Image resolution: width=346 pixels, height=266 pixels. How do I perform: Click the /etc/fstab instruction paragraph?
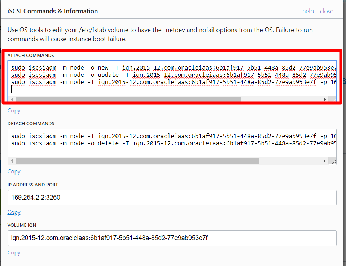pyautogui.click(x=160, y=34)
